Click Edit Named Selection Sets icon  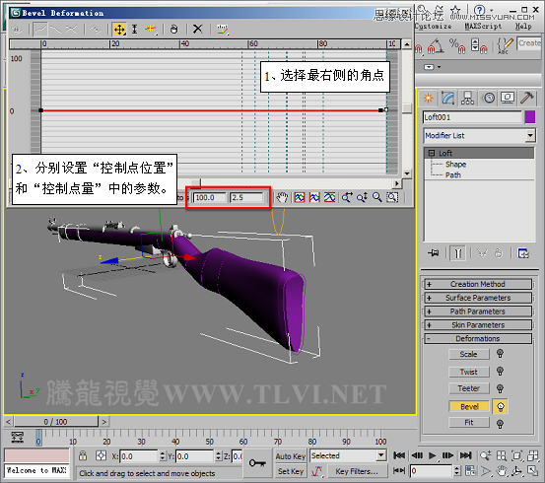pos(505,46)
